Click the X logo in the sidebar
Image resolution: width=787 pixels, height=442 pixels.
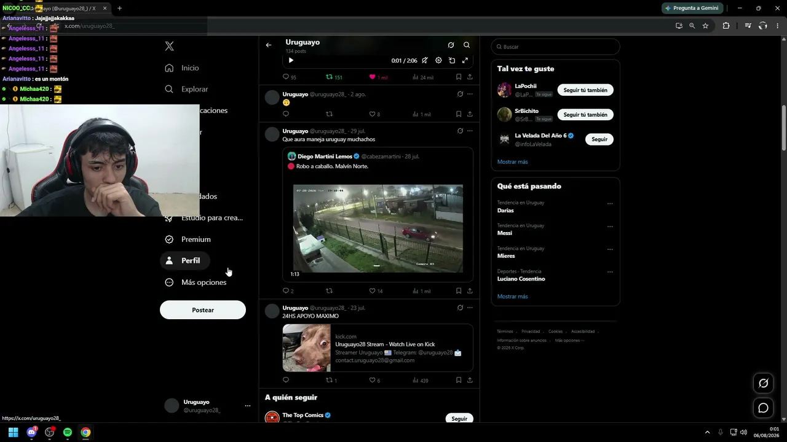[170, 46]
